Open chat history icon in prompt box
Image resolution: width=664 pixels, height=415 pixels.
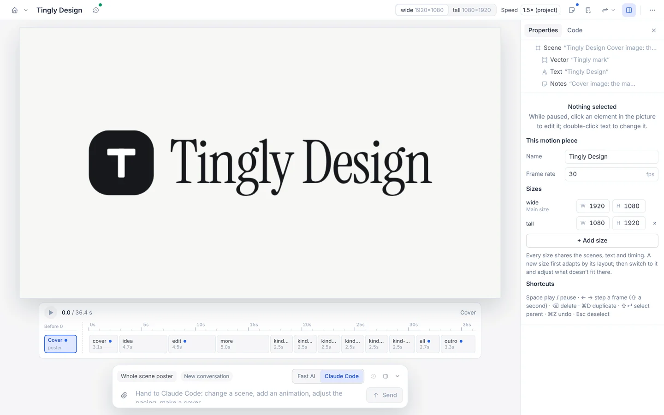click(373, 376)
